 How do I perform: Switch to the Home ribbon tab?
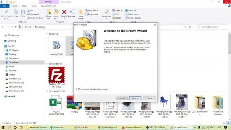[14, 6]
